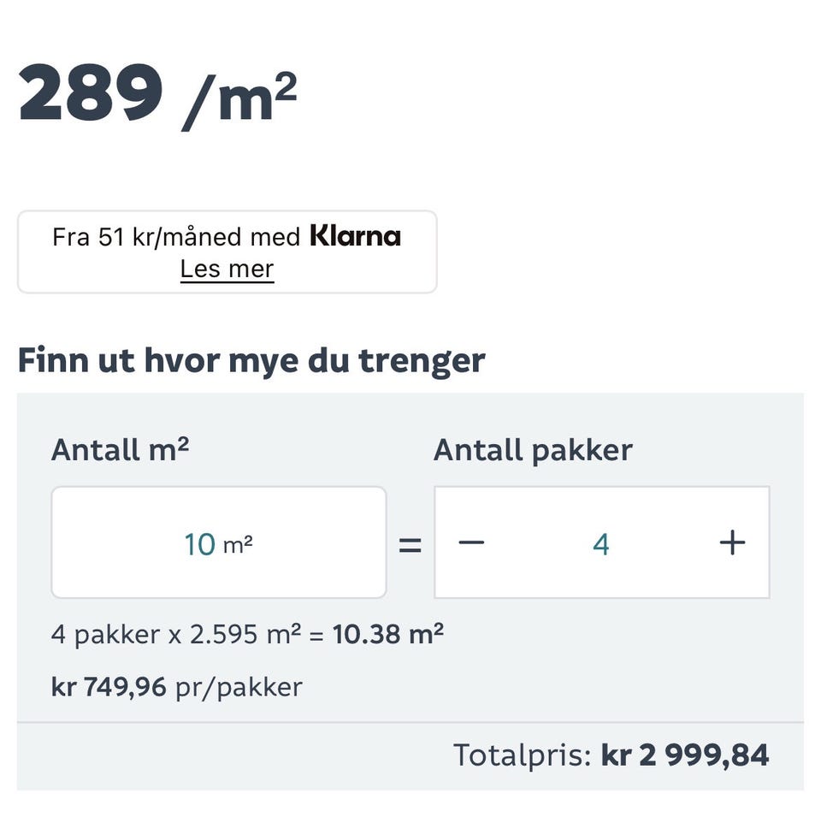
Task: Click the Antall m² label
Action: point(120,450)
